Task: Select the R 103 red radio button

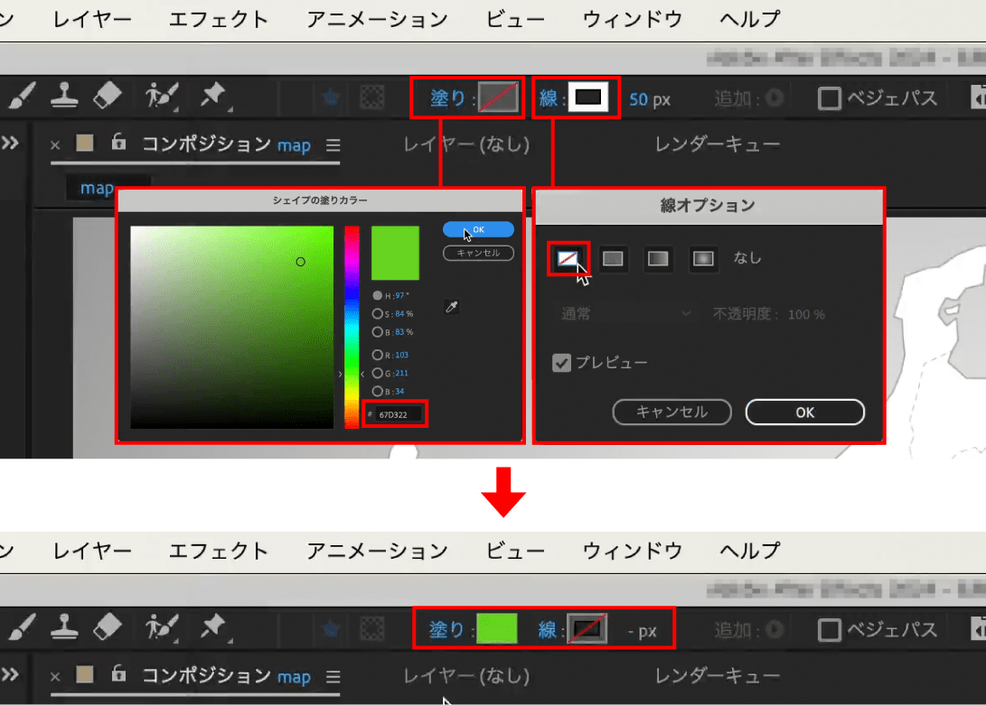Action: [x=377, y=355]
